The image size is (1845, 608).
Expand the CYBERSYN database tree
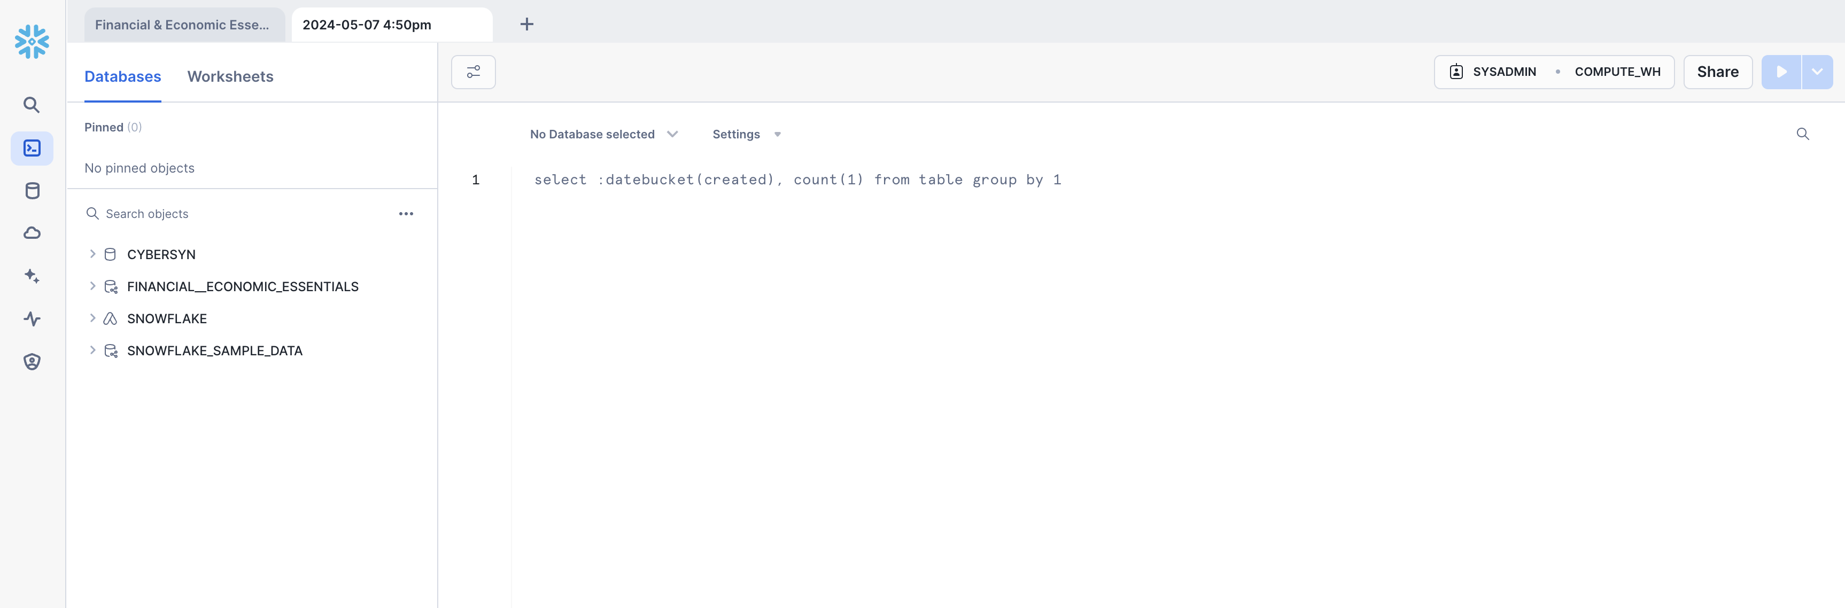(x=92, y=254)
